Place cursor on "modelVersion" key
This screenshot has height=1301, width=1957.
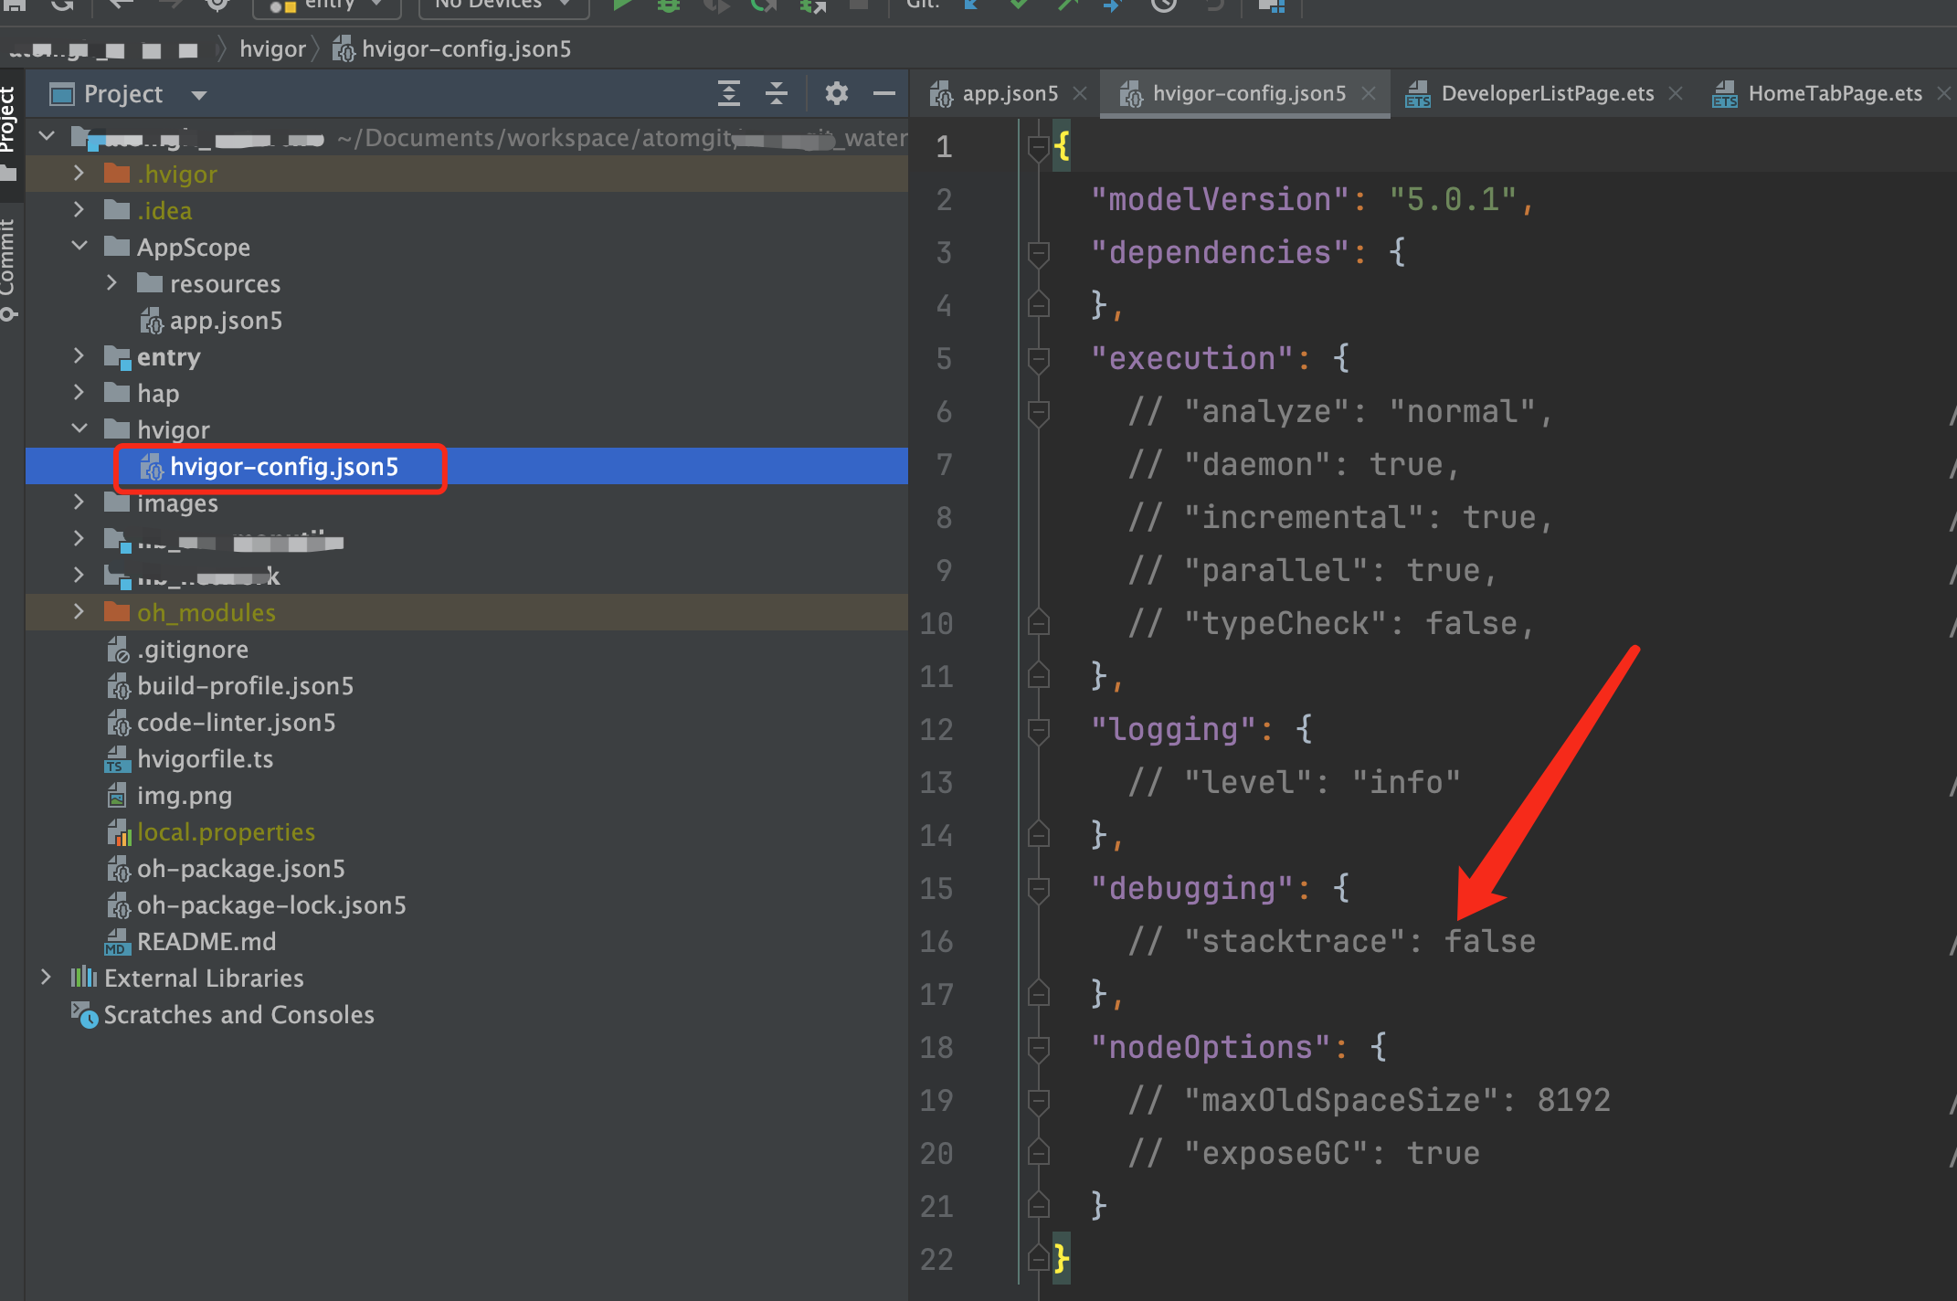click(x=1220, y=199)
